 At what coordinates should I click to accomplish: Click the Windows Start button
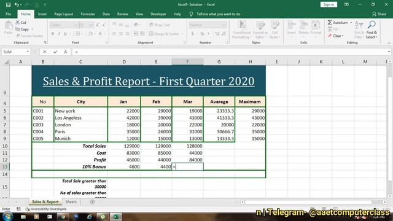pyautogui.click(x=7, y=217)
